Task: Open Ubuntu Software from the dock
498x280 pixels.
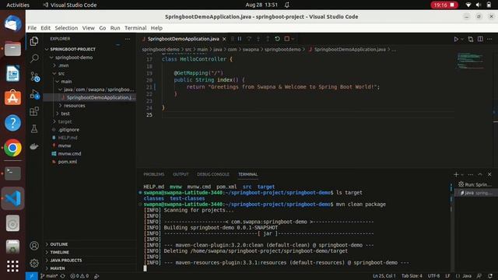Action: 12,98
